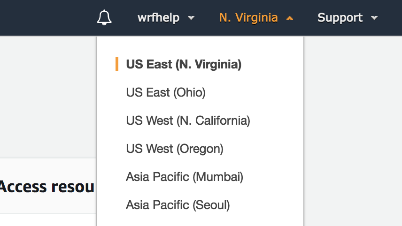Image resolution: width=402 pixels, height=226 pixels.
Task: Expand the arrow next to Support
Action: [x=374, y=18]
